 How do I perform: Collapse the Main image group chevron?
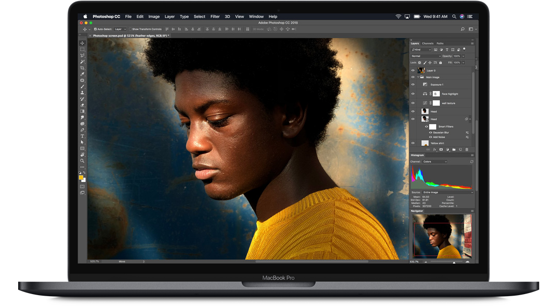[418, 77]
